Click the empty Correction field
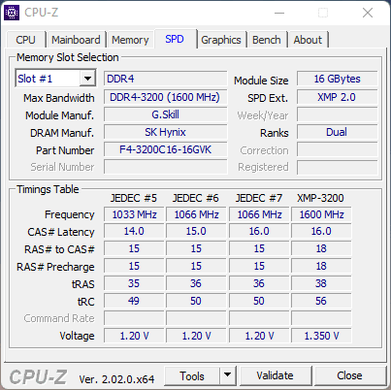This screenshot has height=390, width=391. (x=338, y=149)
